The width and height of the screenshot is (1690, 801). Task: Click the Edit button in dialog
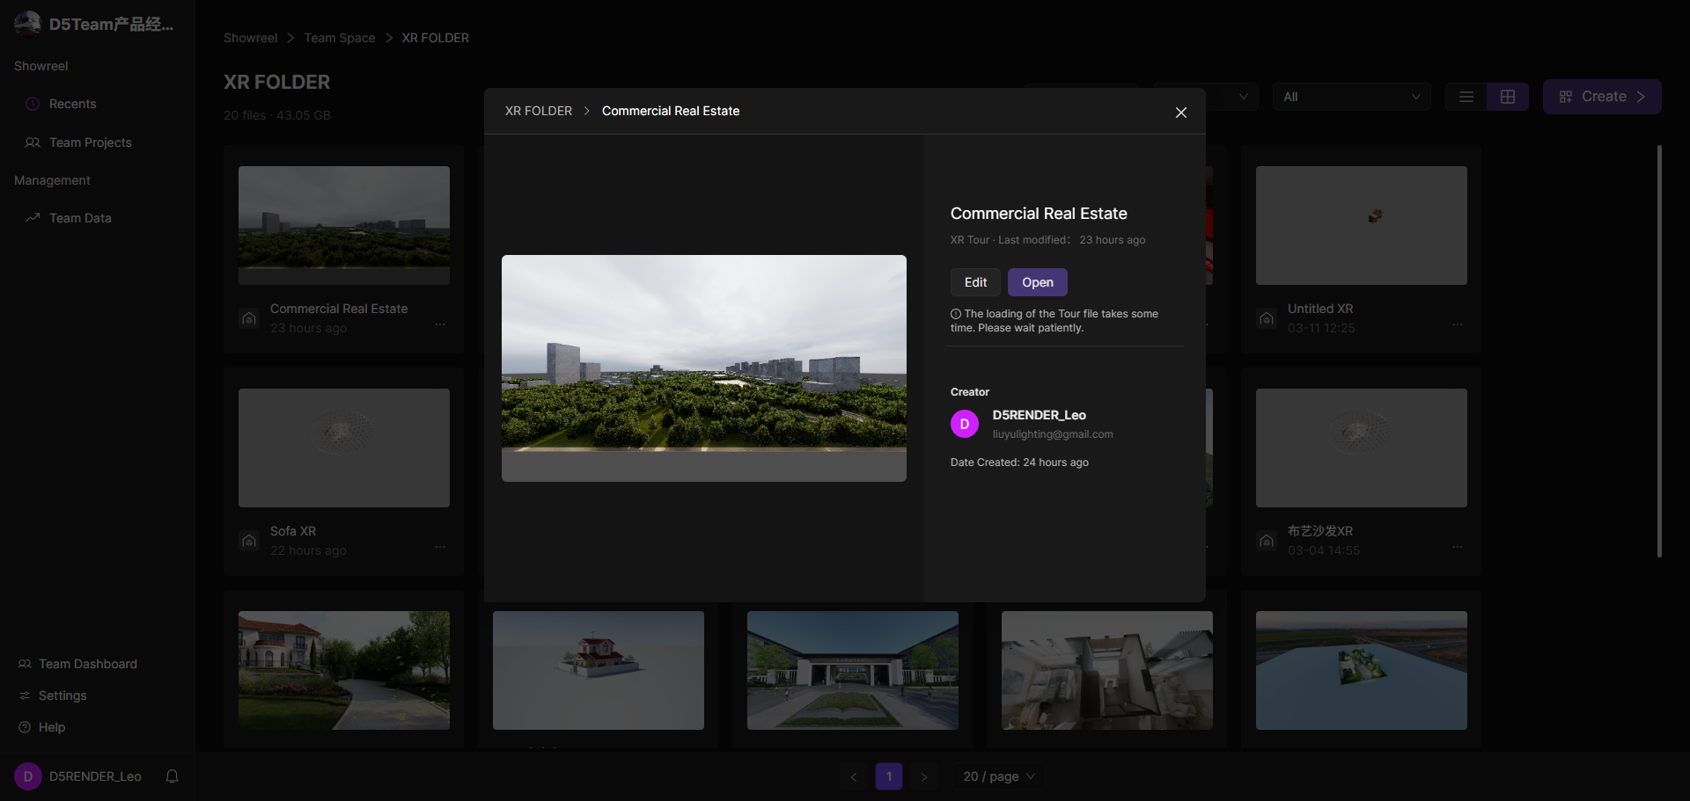975,282
